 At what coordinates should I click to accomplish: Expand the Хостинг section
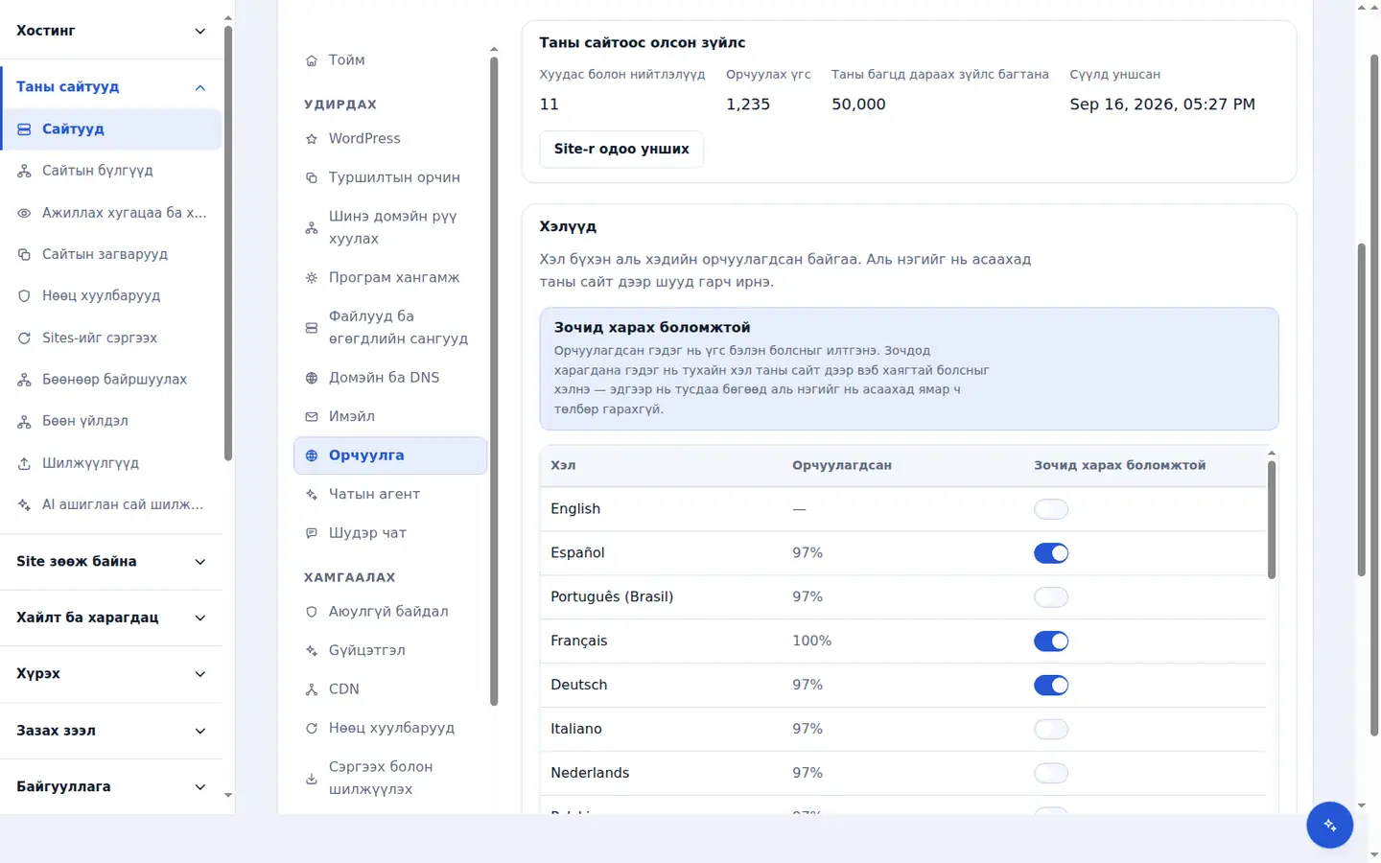click(111, 31)
